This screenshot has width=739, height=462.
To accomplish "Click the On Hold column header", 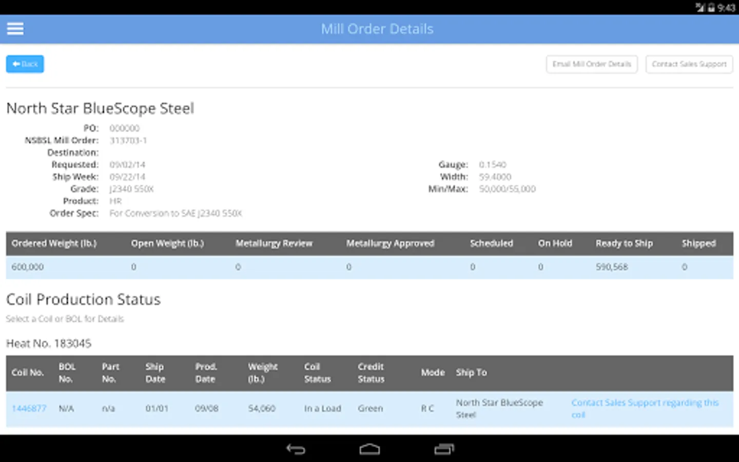I will tap(555, 243).
